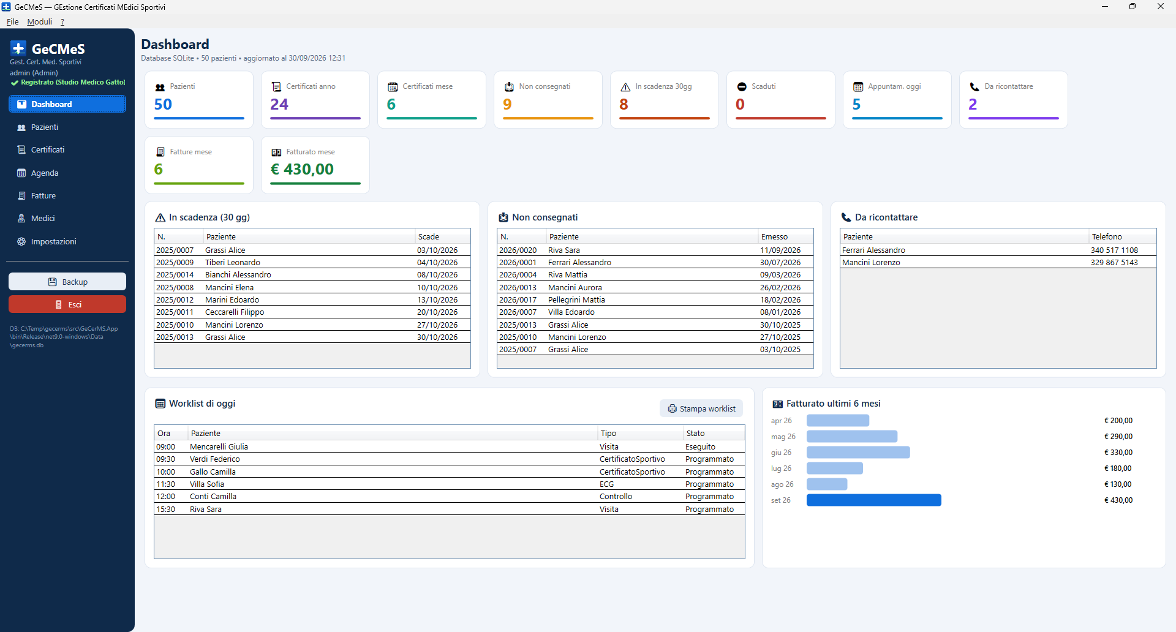Click the set 26 revenue bar
The image size is (1176, 632).
pos(874,500)
